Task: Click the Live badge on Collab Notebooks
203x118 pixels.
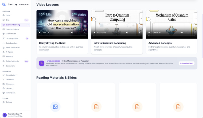Action: coord(26,61)
